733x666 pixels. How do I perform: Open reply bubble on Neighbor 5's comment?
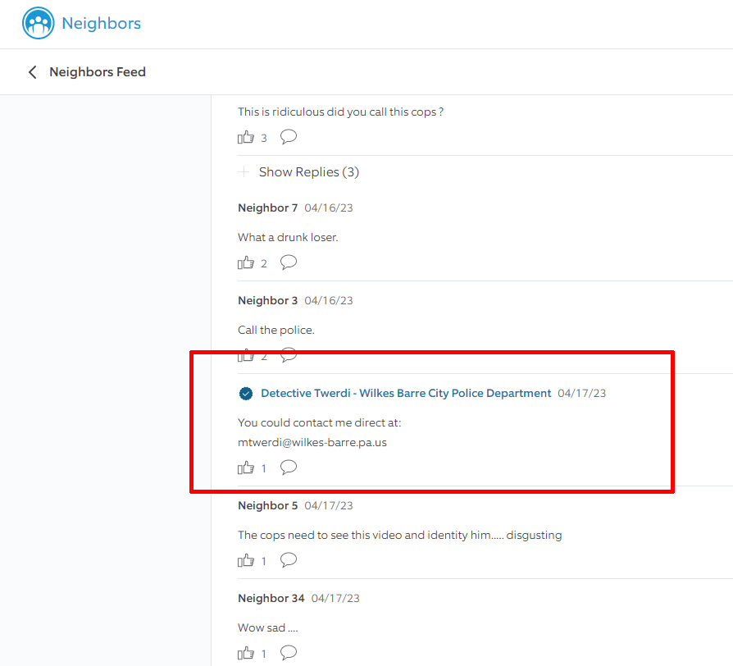pyautogui.click(x=289, y=560)
